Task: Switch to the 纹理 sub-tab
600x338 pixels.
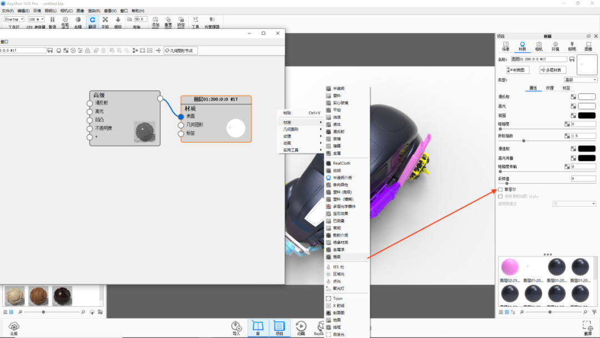Action: point(550,88)
